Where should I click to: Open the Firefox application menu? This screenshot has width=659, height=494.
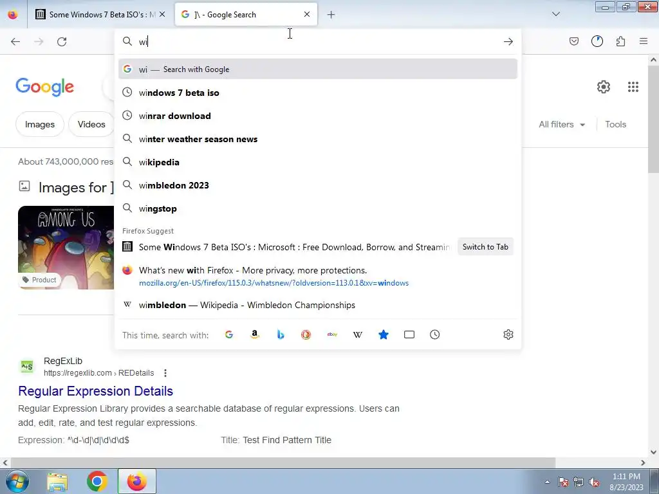pyautogui.click(x=644, y=41)
